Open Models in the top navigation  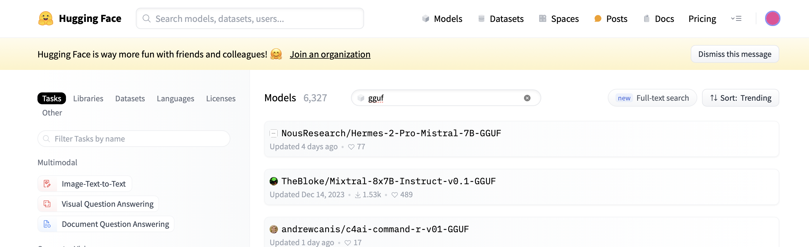(x=442, y=19)
